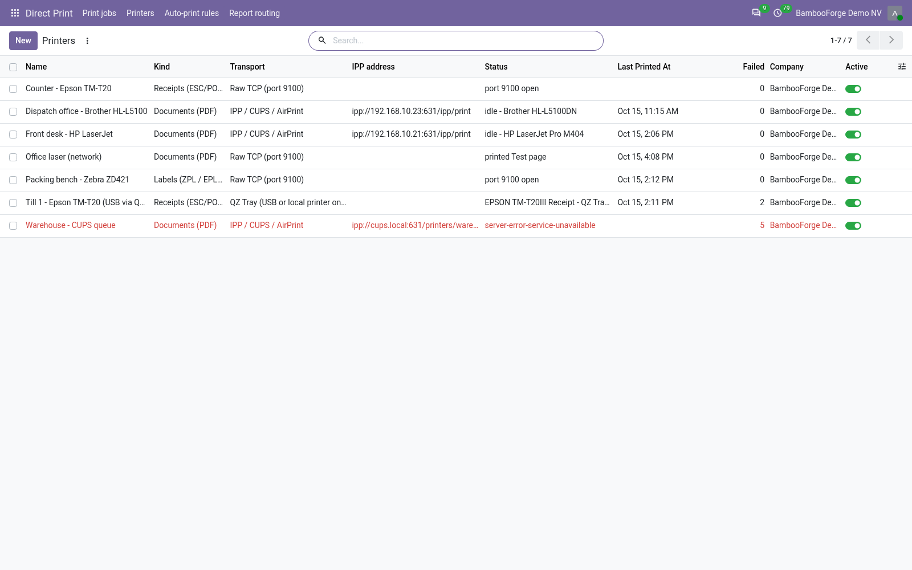Go to next page arrow

click(891, 40)
